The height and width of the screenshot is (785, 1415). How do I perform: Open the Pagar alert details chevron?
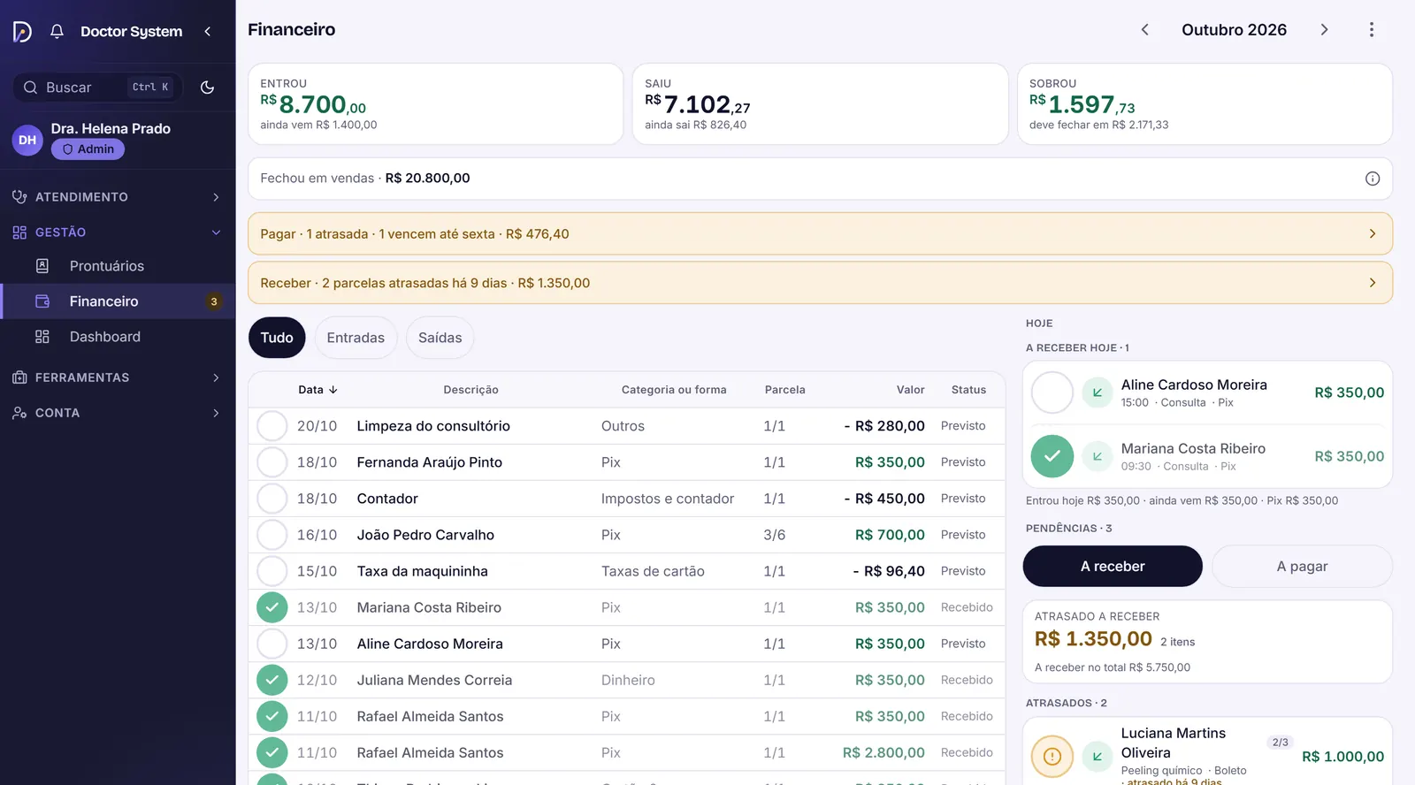pos(1373,234)
